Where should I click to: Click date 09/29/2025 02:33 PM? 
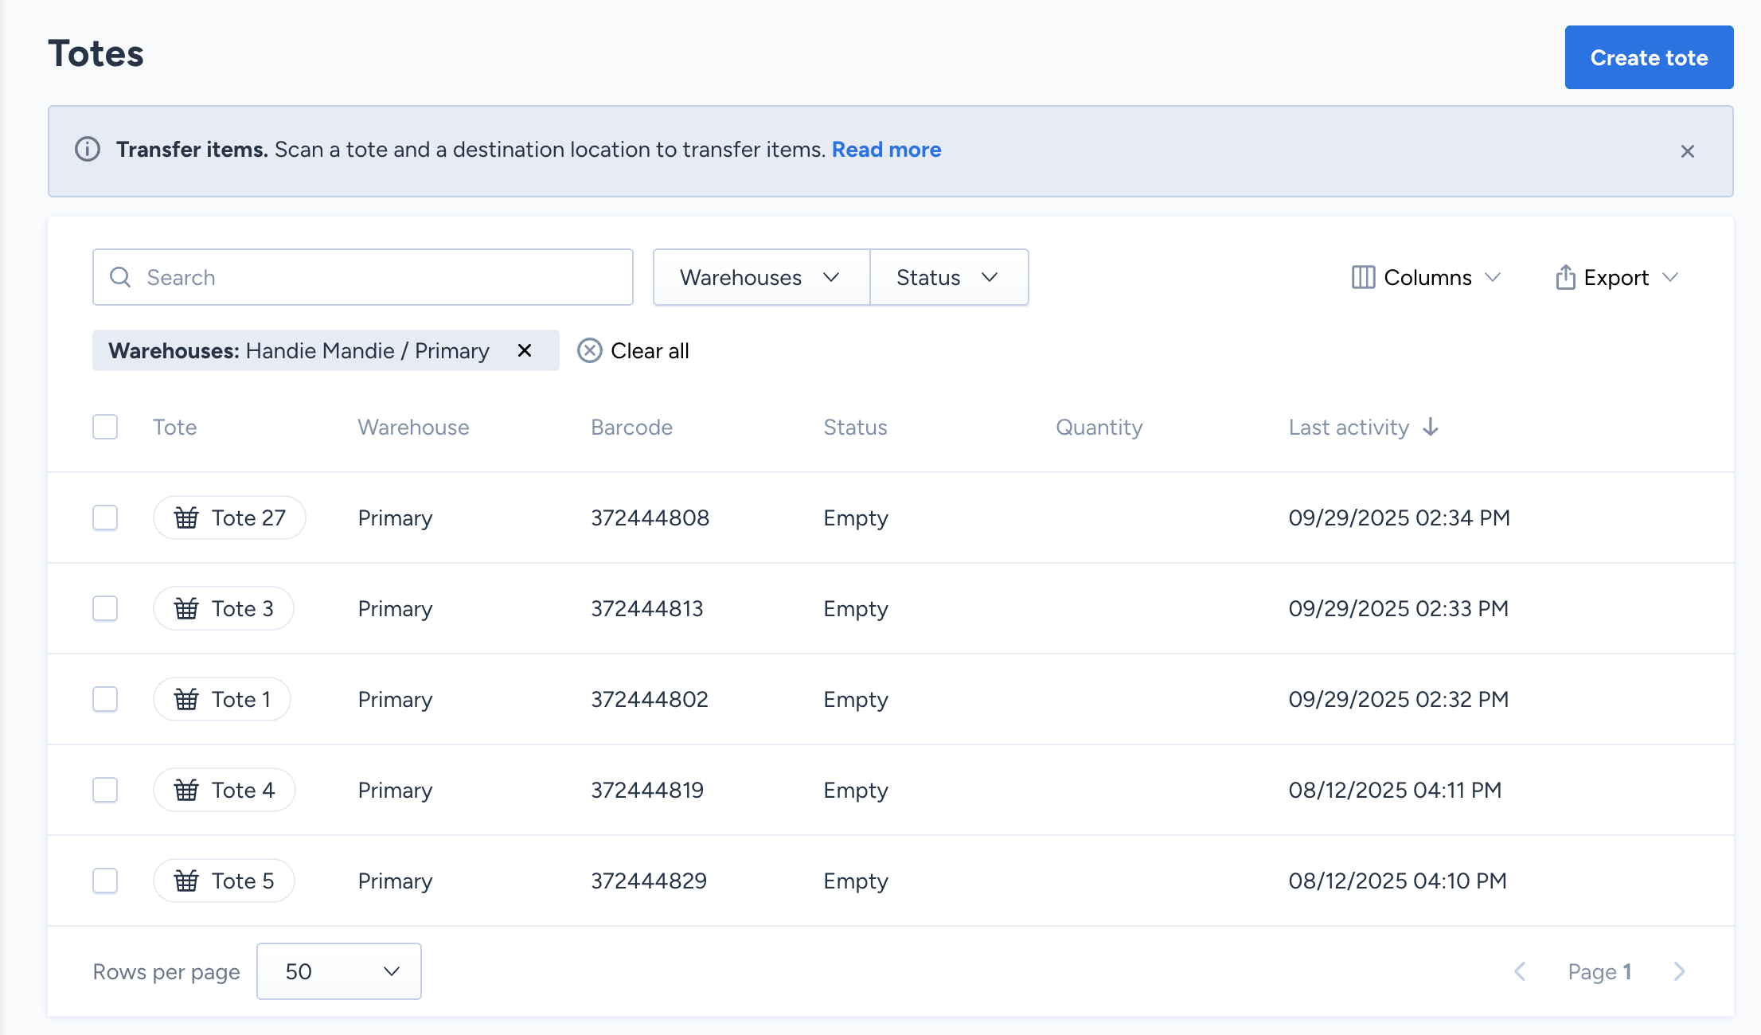pos(1398,608)
